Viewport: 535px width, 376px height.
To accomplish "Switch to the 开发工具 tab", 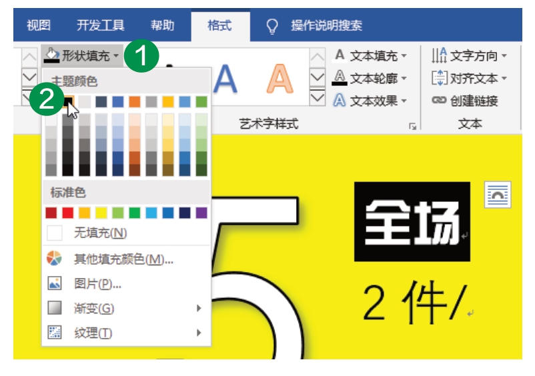I will click(x=100, y=25).
